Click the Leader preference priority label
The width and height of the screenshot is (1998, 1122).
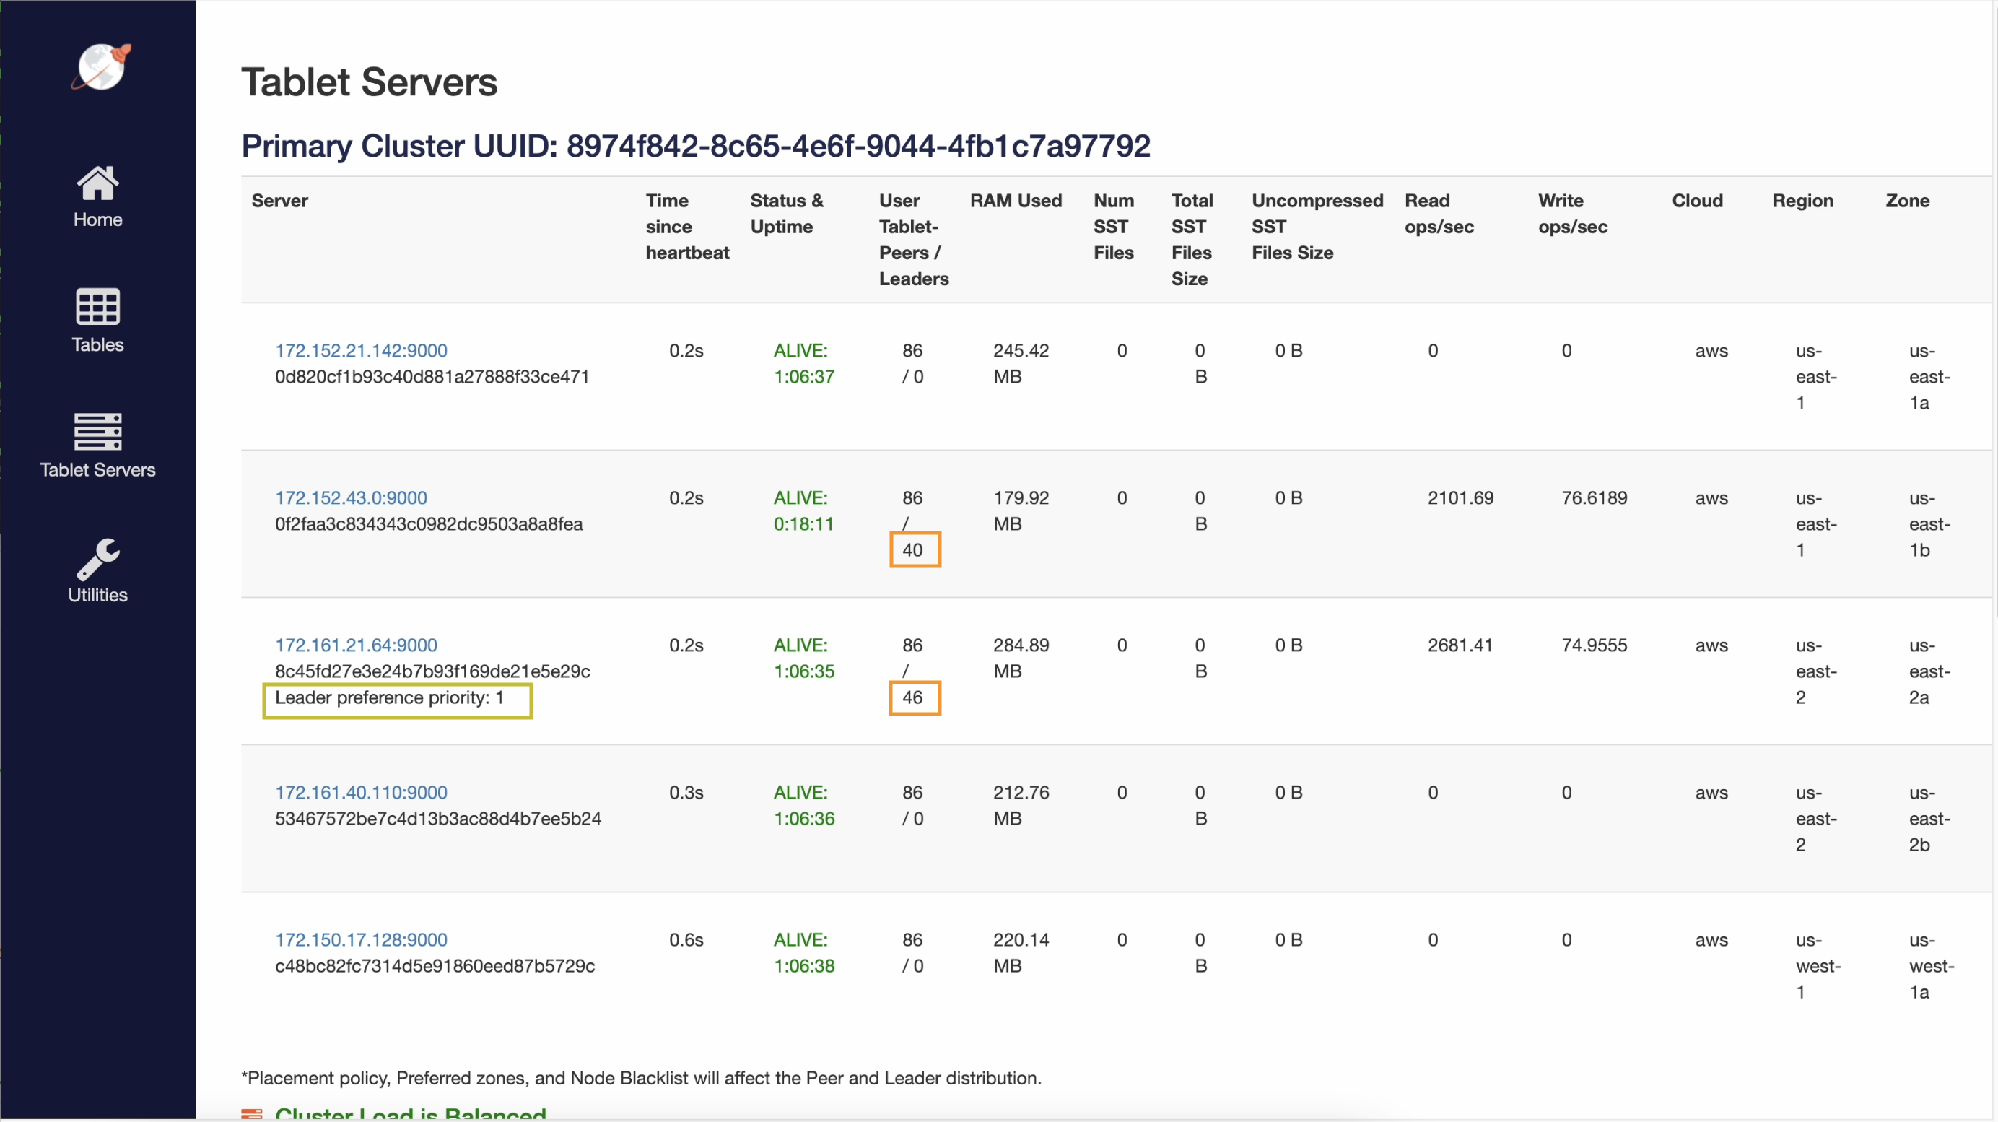[x=389, y=697]
